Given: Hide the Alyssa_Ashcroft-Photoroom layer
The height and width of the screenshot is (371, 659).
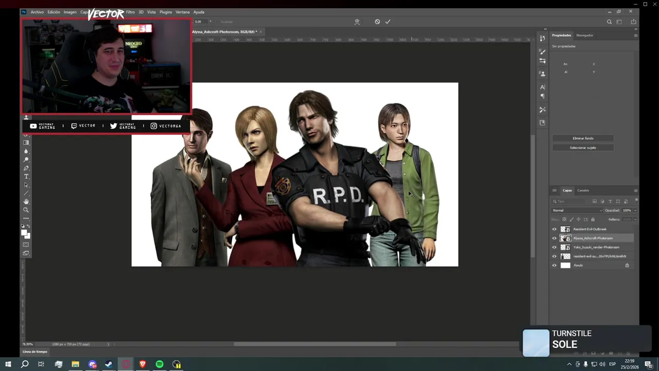Looking at the screenshot, I should (554, 238).
